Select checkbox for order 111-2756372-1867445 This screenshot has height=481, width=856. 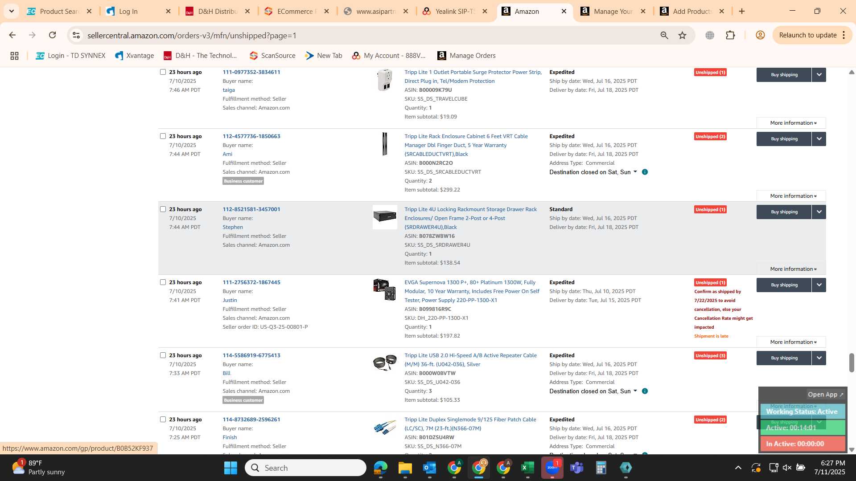(x=163, y=282)
